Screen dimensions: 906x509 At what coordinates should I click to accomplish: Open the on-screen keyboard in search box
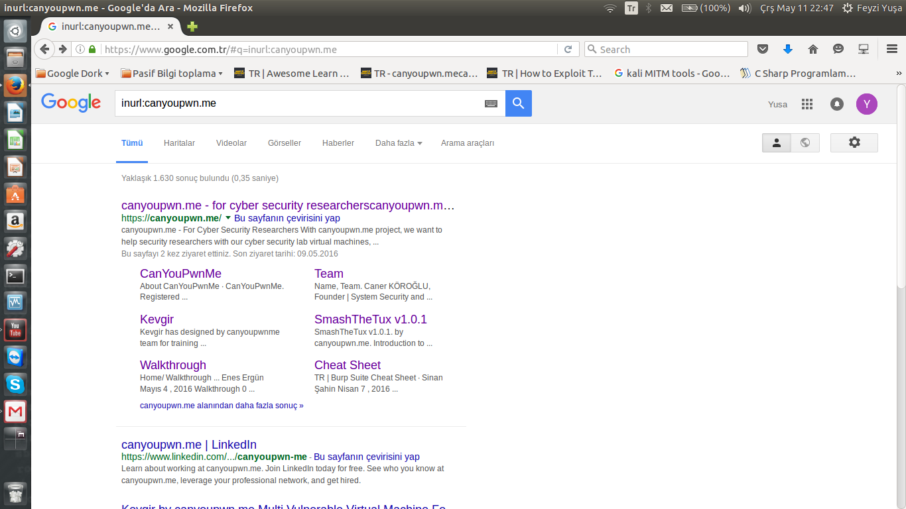pyautogui.click(x=491, y=103)
